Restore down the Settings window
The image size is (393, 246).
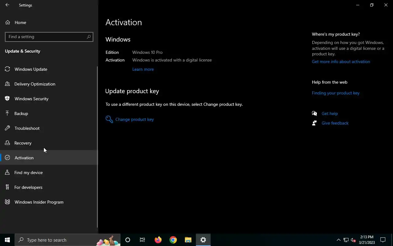[x=372, y=5]
